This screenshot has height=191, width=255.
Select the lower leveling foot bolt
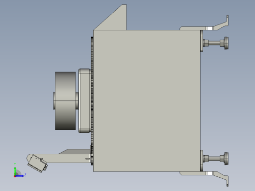[x=216, y=158]
